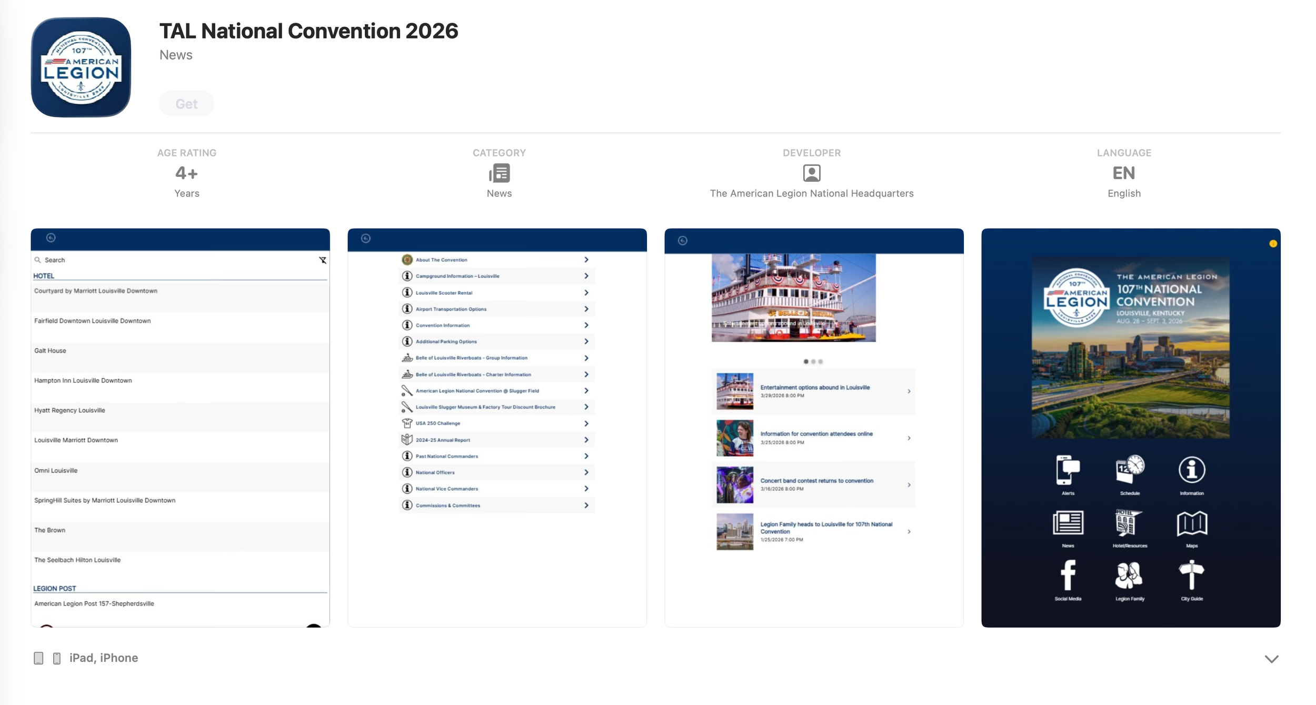Open The American Legion National Headquarters developer link
Viewport: 1316px width, 705px height.
point(812,193)
